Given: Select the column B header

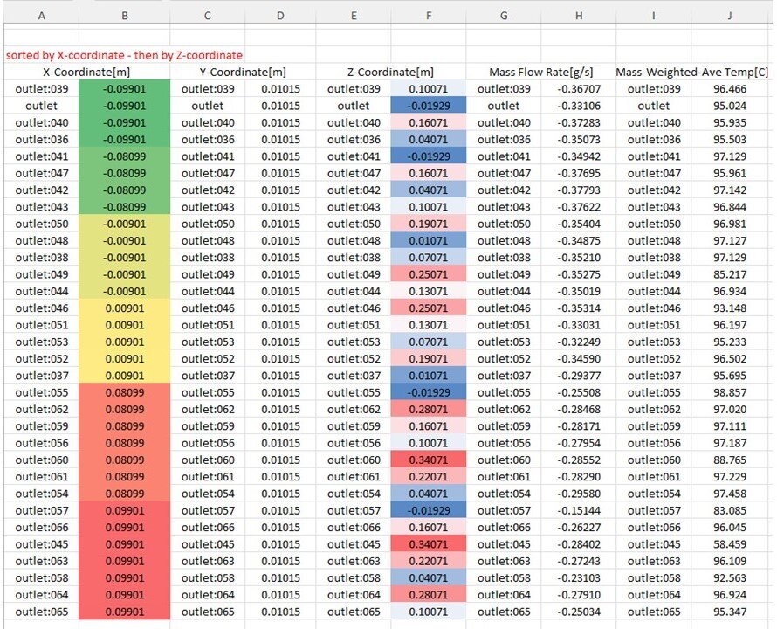Looking at the screenshot, I should (x=124, y=15).
